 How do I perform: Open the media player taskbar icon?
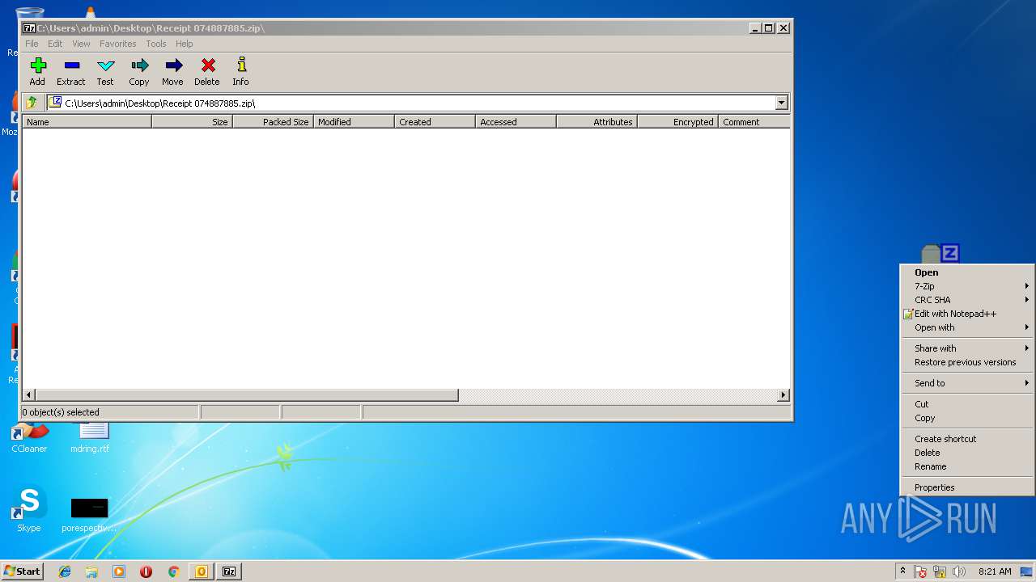(x=119, y=571)
